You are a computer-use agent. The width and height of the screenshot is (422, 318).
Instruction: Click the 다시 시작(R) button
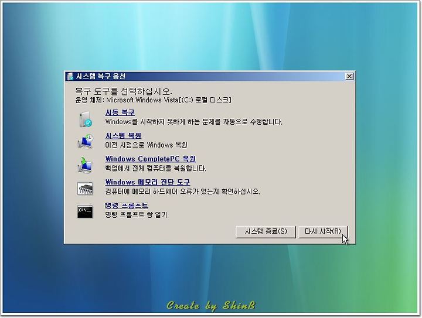point(323,232)
